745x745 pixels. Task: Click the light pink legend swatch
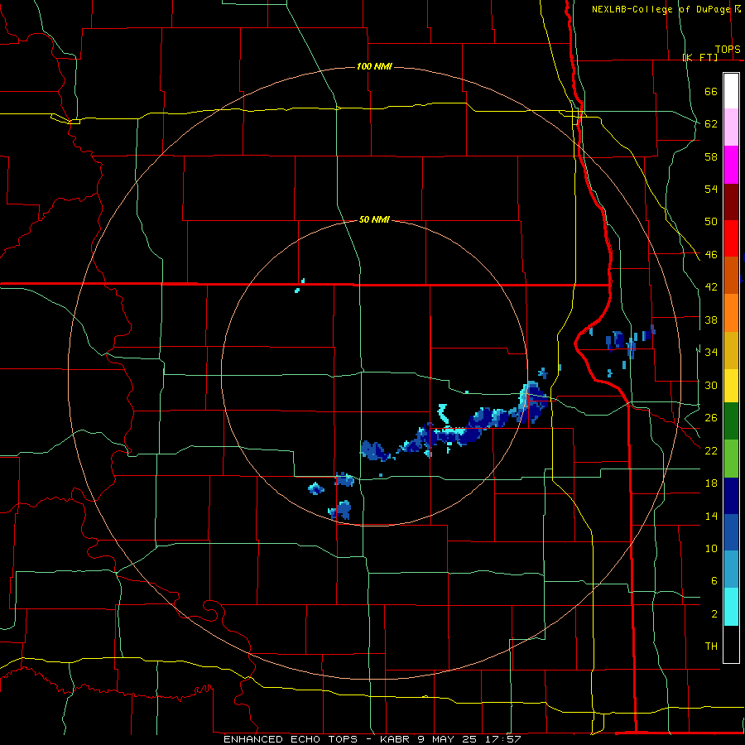pyautogui.click(x=731, y=127)
